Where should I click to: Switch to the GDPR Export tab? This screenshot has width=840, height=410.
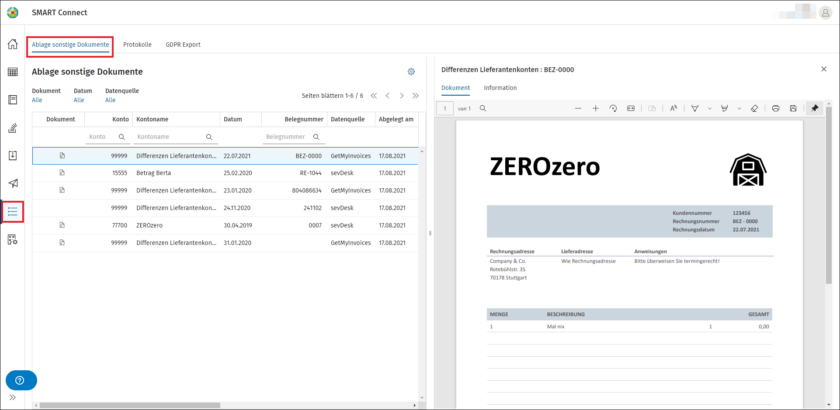(183, 45)
